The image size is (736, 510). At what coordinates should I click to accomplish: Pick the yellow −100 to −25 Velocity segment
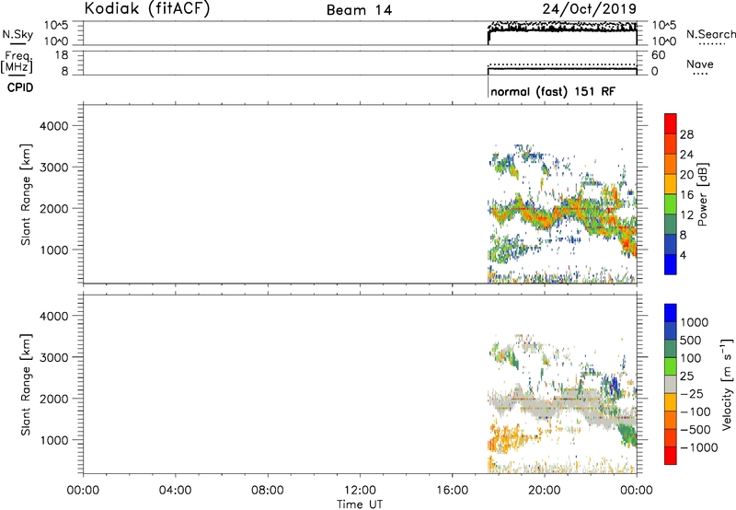[671, 402]
